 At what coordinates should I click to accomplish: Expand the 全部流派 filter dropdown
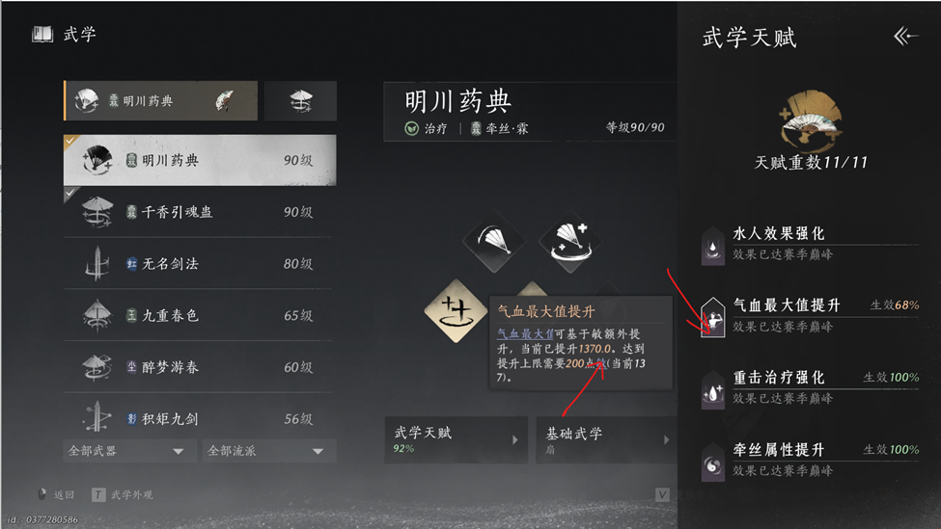pyautogui.click(x=269, y=451)
